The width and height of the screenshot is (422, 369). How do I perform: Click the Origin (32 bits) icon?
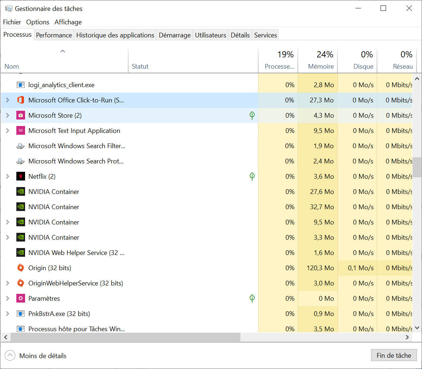click(x=20, y=268)
